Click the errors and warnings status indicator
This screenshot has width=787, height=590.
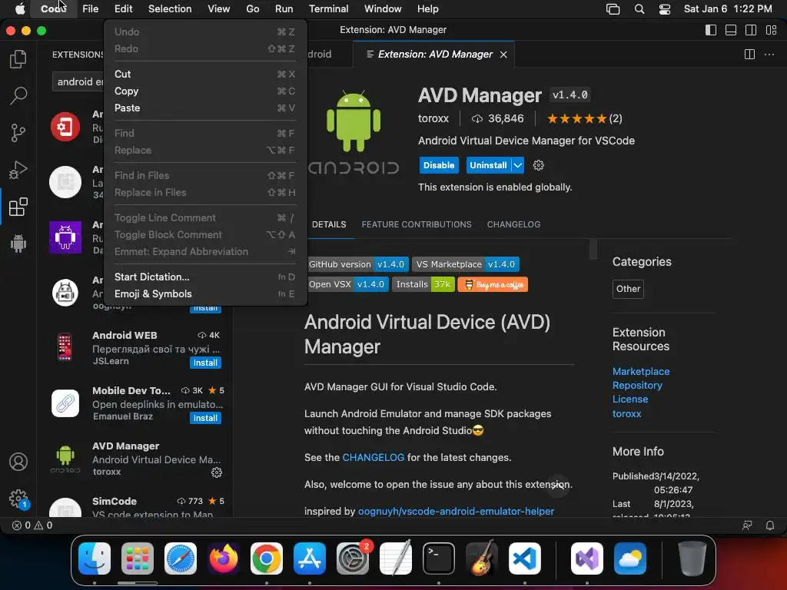[32, 525]
